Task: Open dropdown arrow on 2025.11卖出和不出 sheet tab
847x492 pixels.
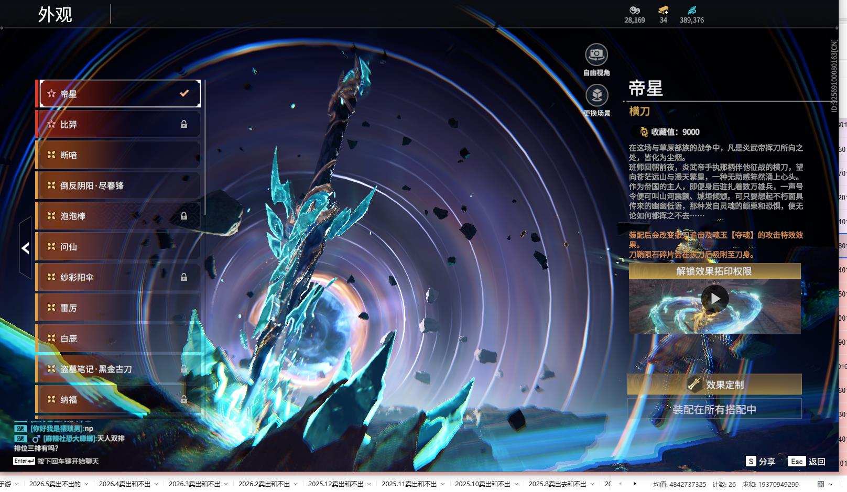Action: click(x=442, y=484)
